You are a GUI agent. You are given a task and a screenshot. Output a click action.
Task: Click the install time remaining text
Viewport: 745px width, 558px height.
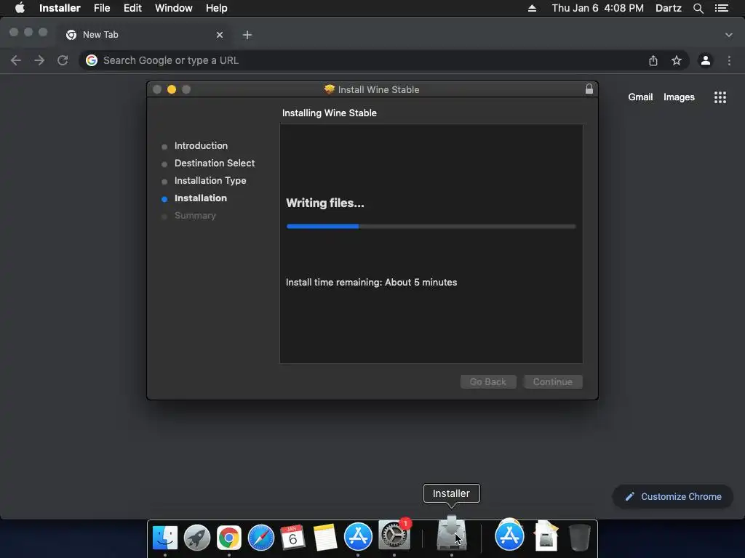371,283
